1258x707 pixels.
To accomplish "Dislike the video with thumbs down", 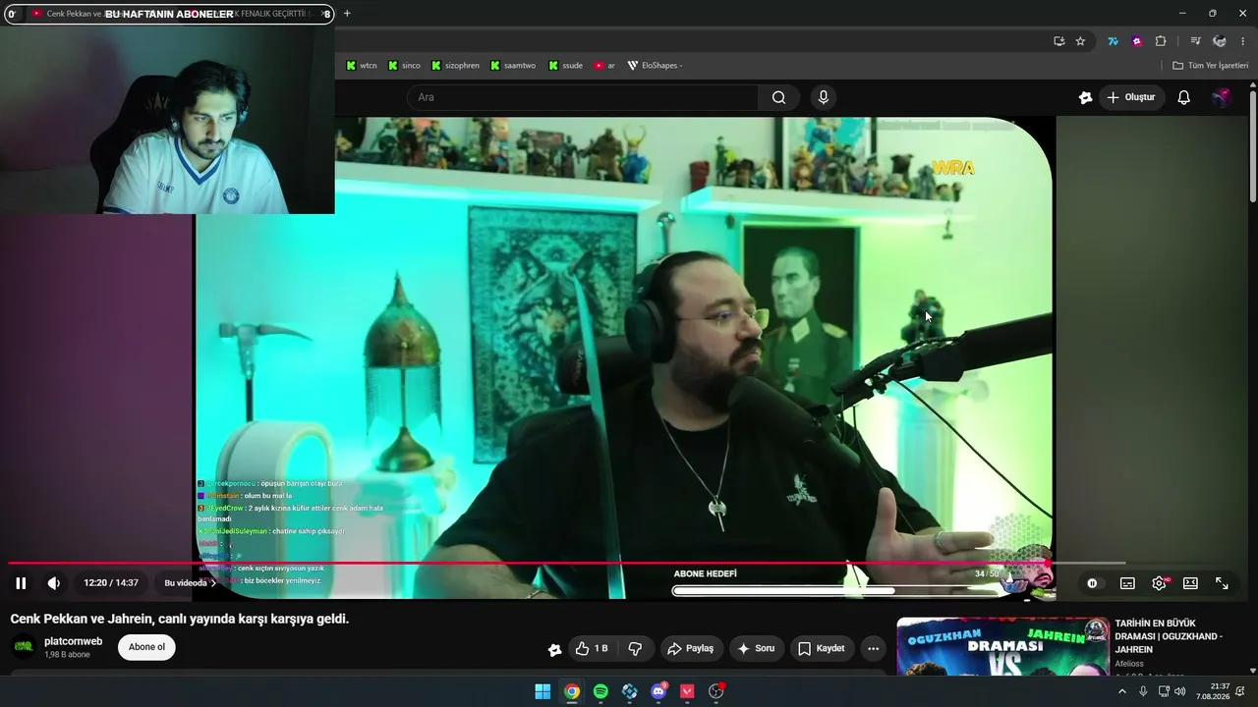I will (x=635, y=648).
